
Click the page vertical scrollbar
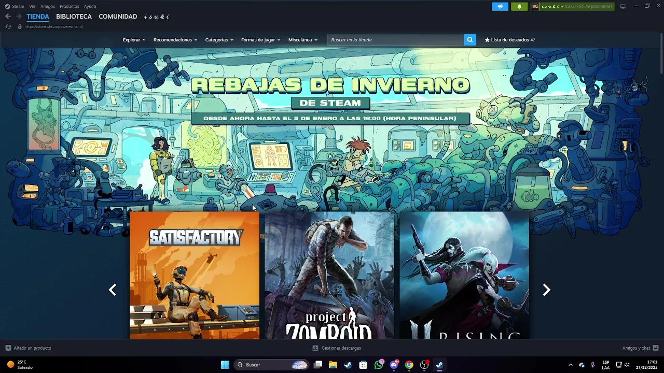[x=661, y=54]
